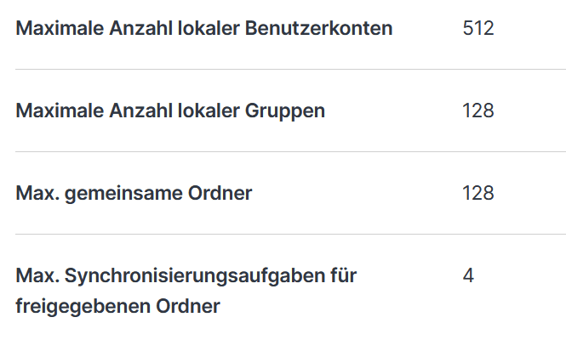Click the word 'gemeinsame'

(123, 194)
